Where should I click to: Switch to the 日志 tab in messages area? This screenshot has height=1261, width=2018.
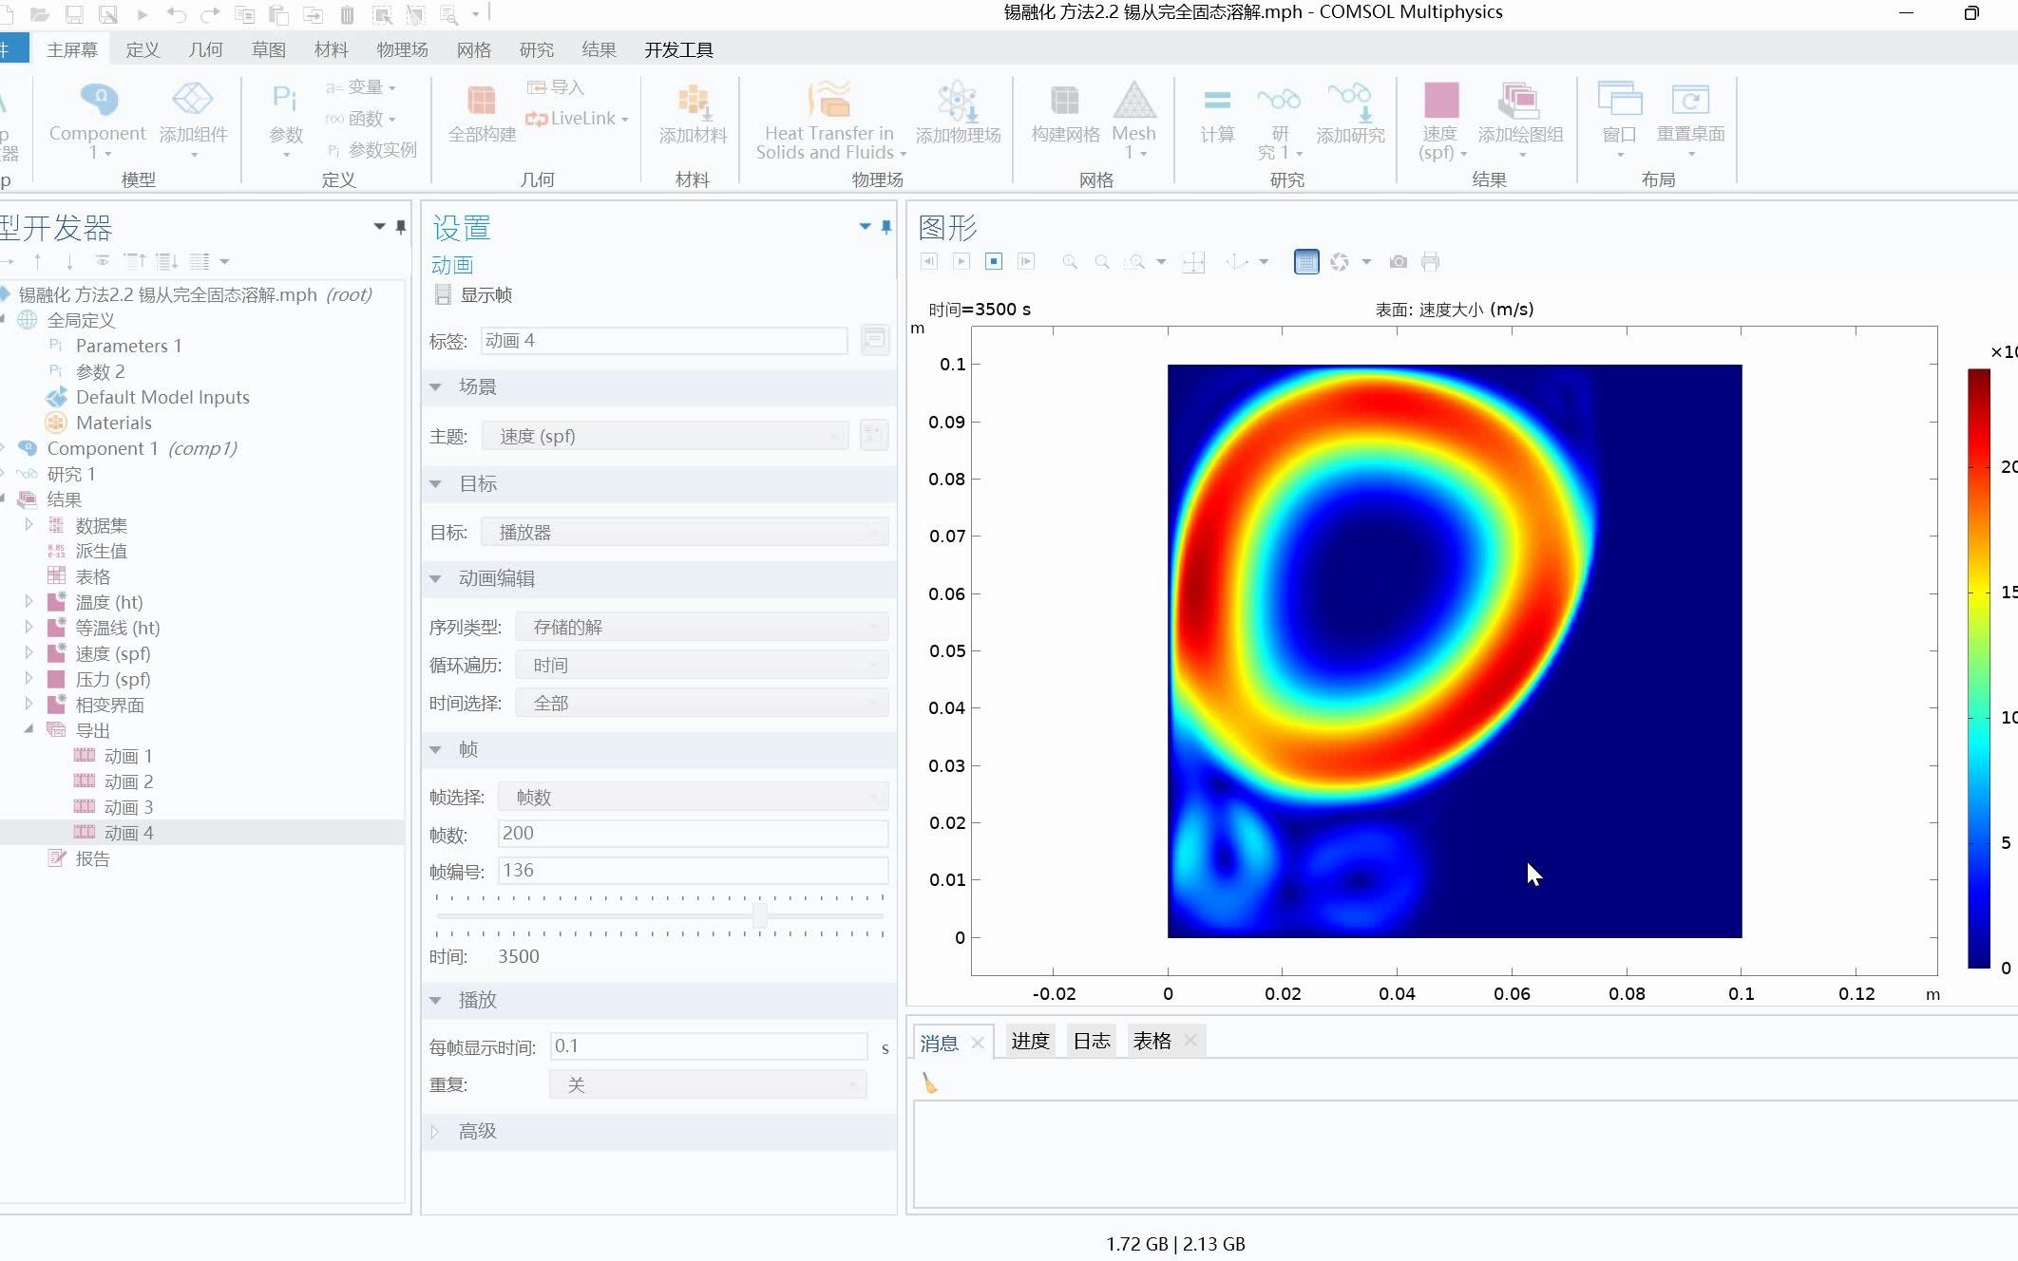point(1091,1041)
